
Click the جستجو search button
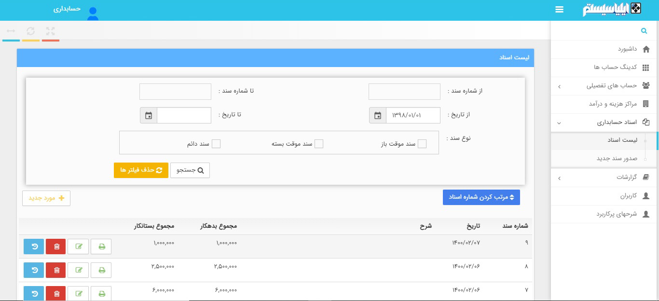coord(190,170)
